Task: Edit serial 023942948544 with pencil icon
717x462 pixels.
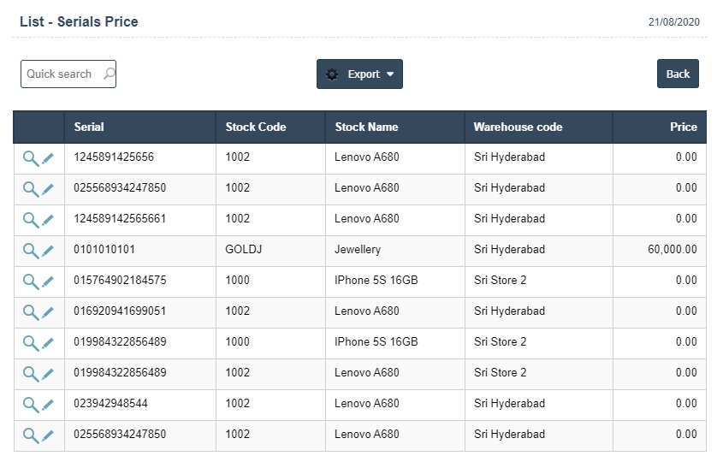Action: 48,405
